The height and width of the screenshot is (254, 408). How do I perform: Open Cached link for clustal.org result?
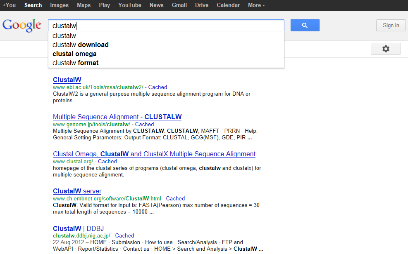107,161
